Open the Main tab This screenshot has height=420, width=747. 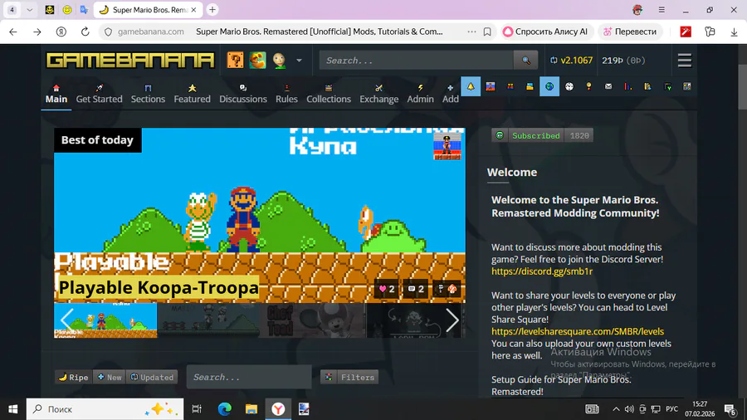tap(56, 93)
